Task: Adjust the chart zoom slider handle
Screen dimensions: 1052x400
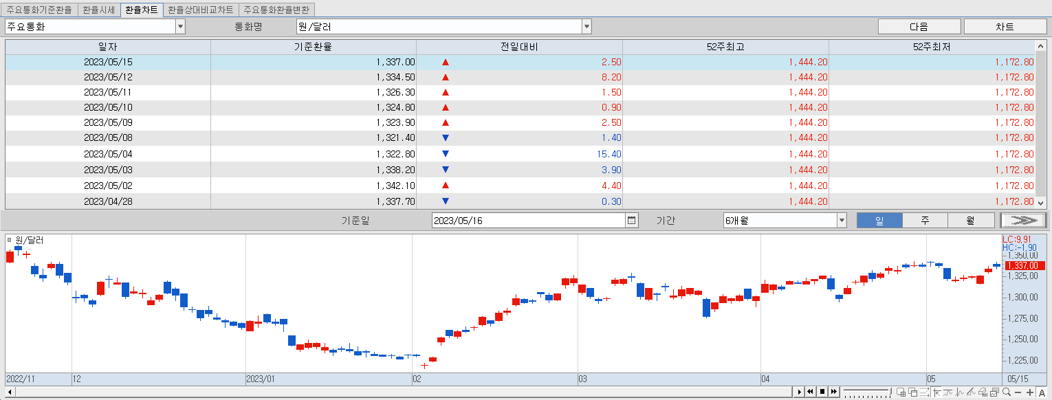Action: (890, 391)
